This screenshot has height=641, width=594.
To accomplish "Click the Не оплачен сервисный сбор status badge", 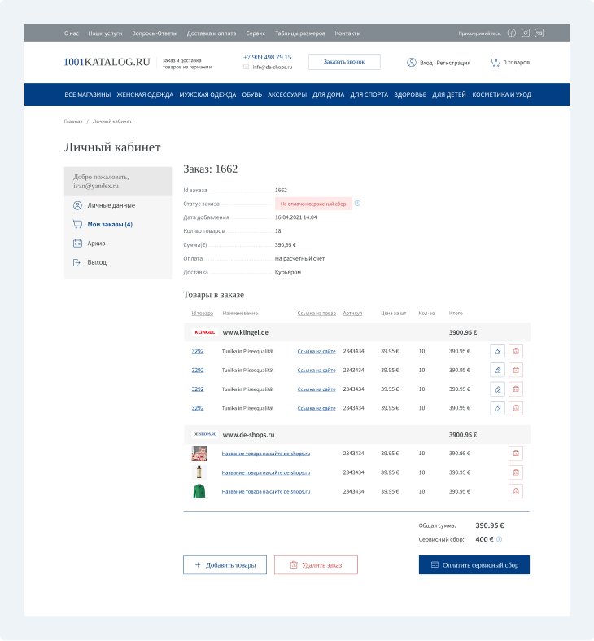I will 313,204.
